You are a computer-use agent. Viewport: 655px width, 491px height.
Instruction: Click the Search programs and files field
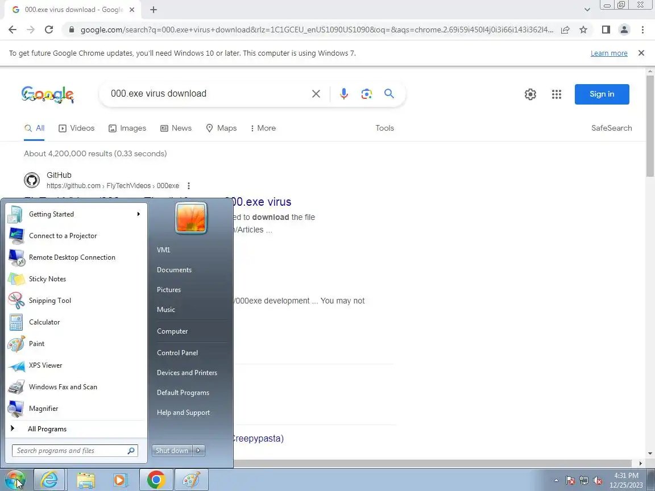click(x=75, y=451)
